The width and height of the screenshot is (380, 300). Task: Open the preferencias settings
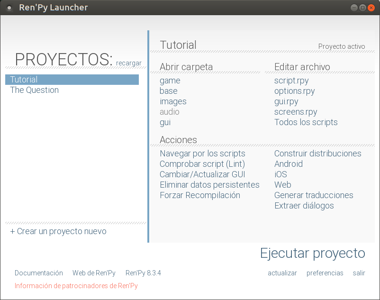[x=325, y=273]
